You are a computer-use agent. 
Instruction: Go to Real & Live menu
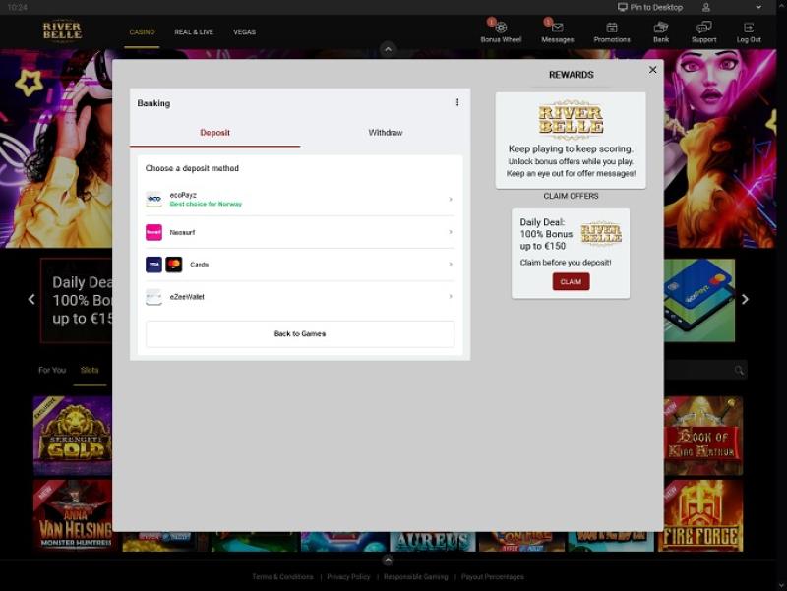tap(194, 32)
